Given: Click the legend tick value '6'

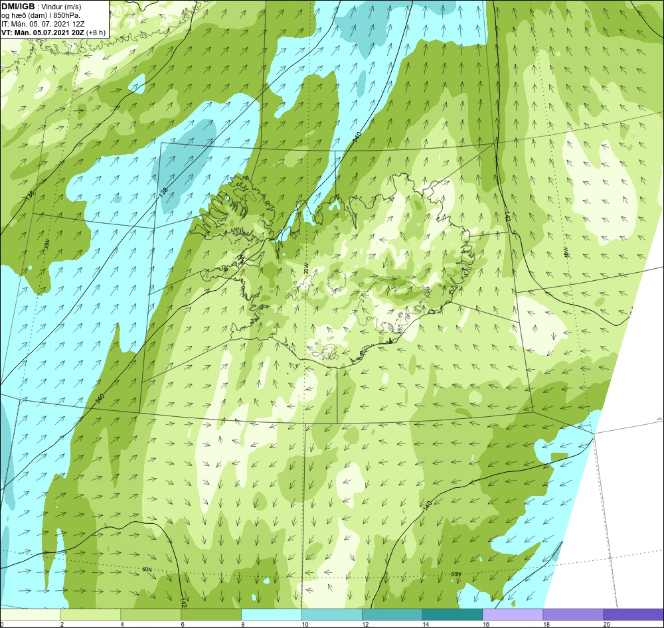Looking at the screenshot, I should tap(183, 624).
